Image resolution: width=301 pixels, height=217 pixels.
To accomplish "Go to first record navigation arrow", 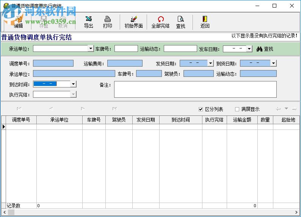I will point(19,109).
